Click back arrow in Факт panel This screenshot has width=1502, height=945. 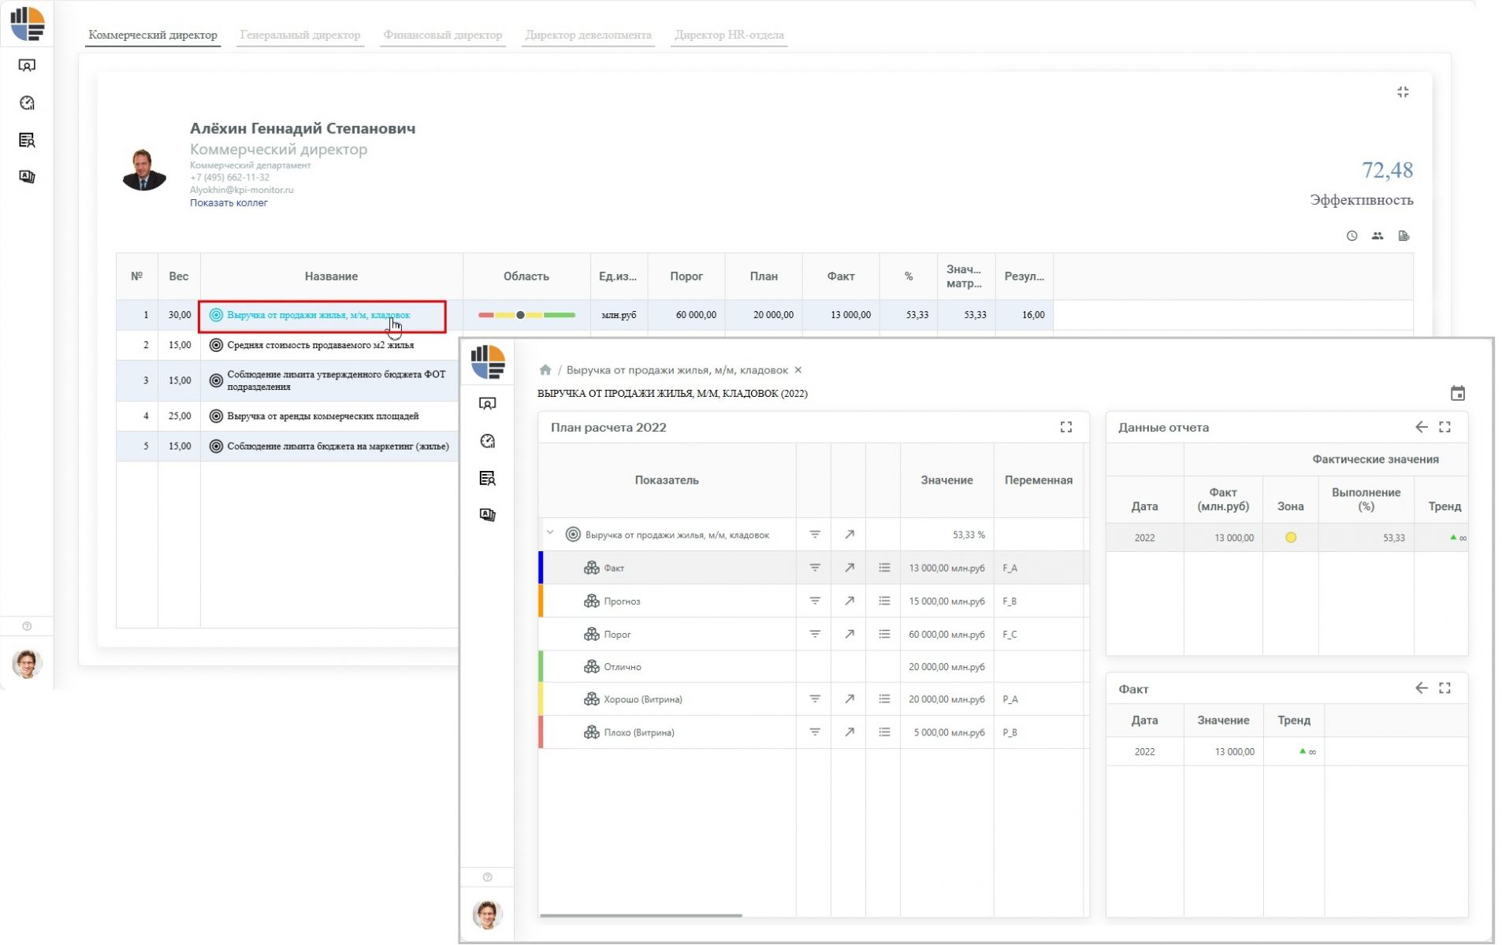1421,688
